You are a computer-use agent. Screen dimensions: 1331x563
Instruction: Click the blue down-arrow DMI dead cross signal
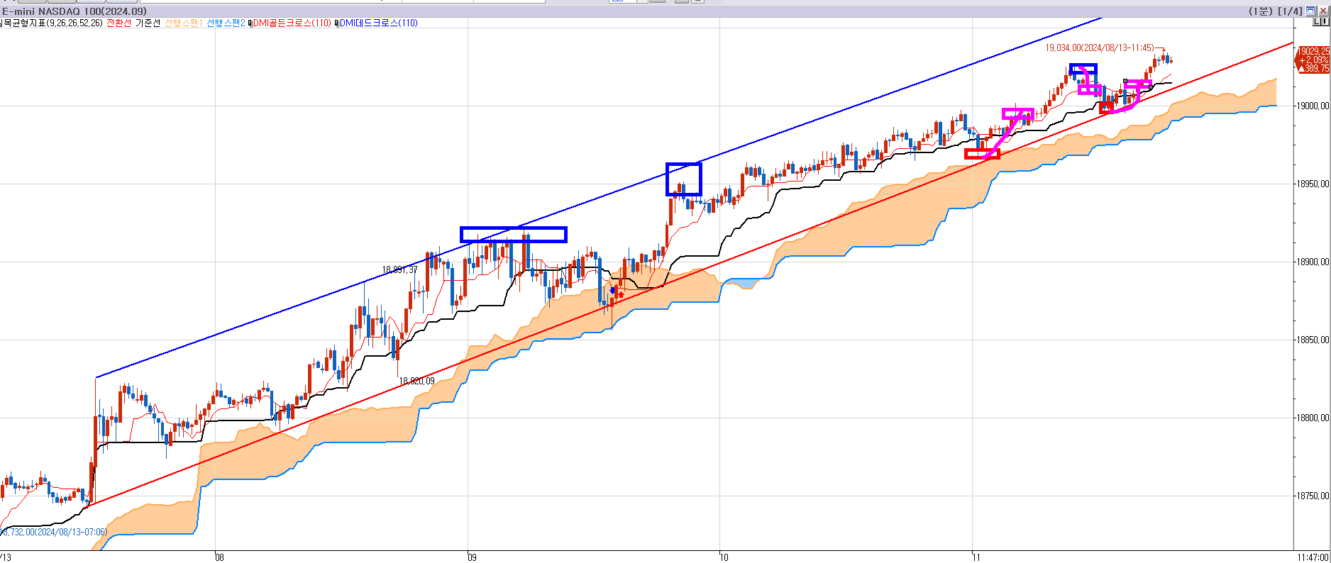click(613, 290)
